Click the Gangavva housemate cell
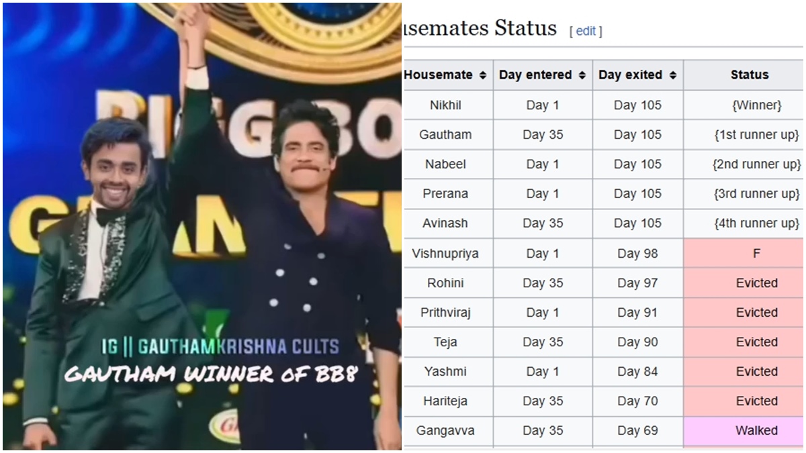Image resolution: width=806 pixels, height=453 pixels. point(445,430)
